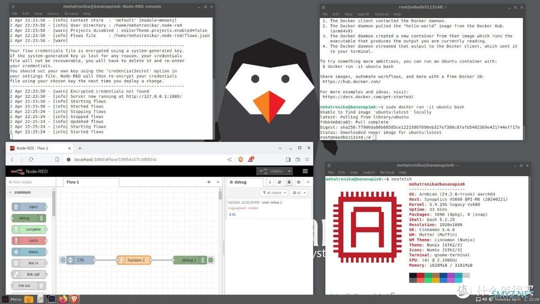This screenshot has height=304, width=540.
Task: Select the debug 1 flow node
Action: (189, 260)
